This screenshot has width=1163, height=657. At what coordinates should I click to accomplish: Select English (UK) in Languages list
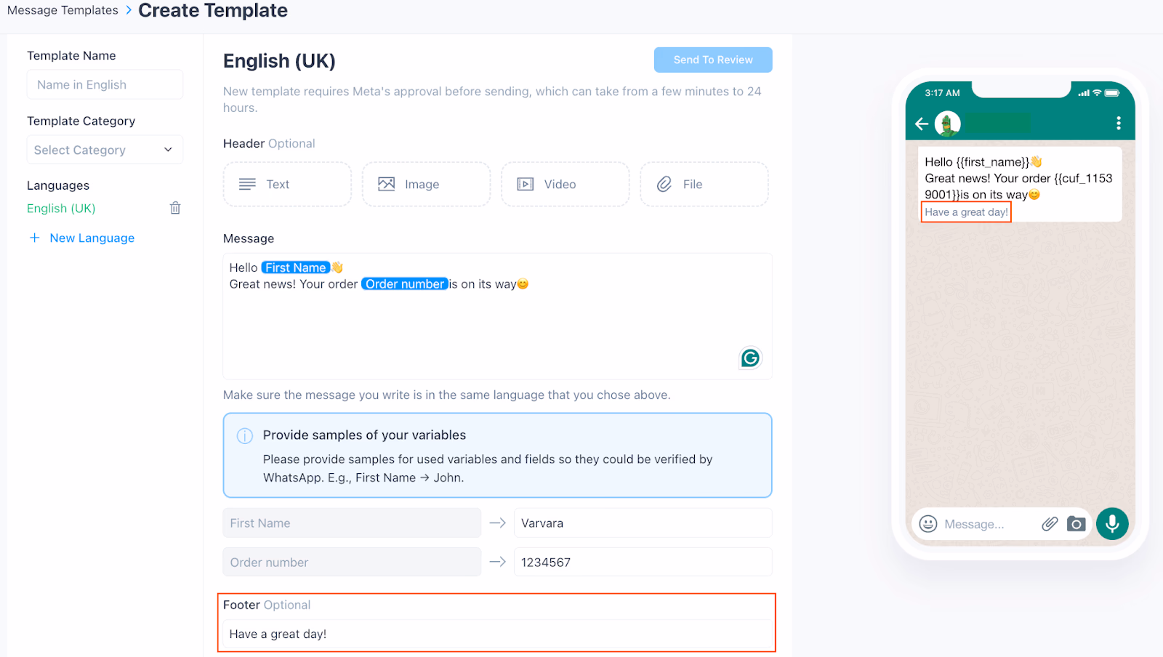point(61,209)
